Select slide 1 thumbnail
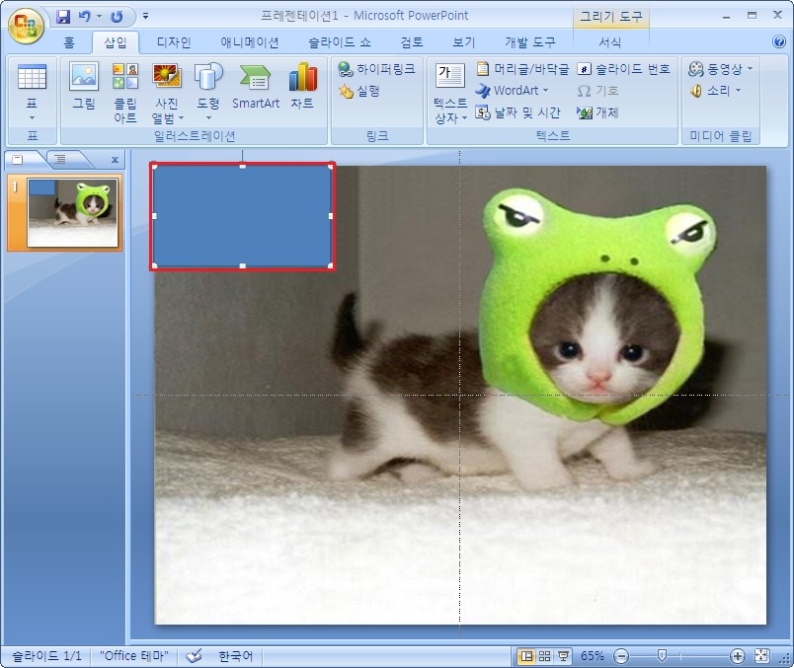Viewport: 794px width, 668px height. point(72,212)
